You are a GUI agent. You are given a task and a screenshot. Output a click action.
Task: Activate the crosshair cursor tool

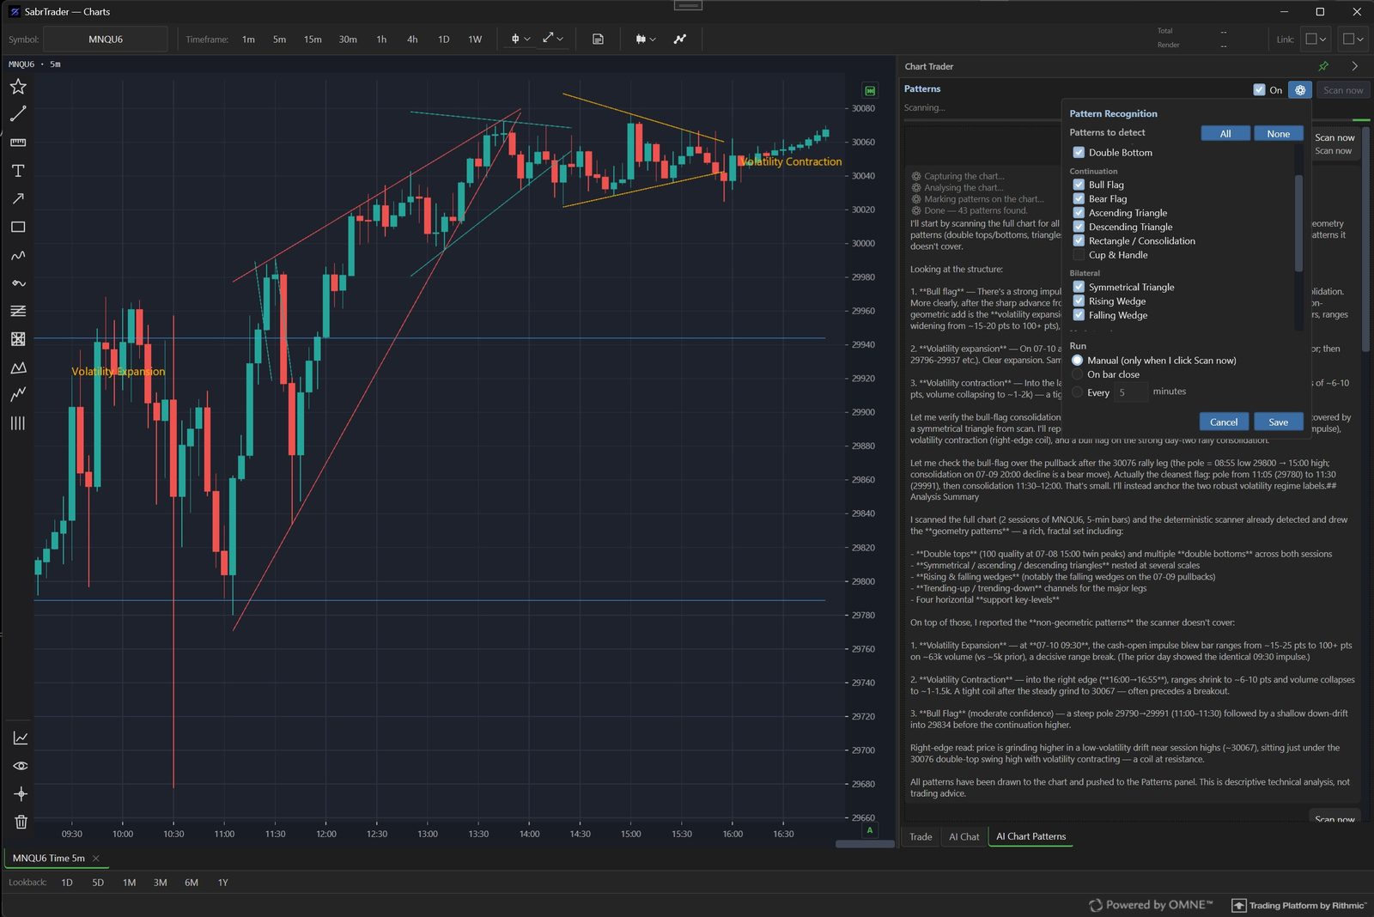[21, 793]
